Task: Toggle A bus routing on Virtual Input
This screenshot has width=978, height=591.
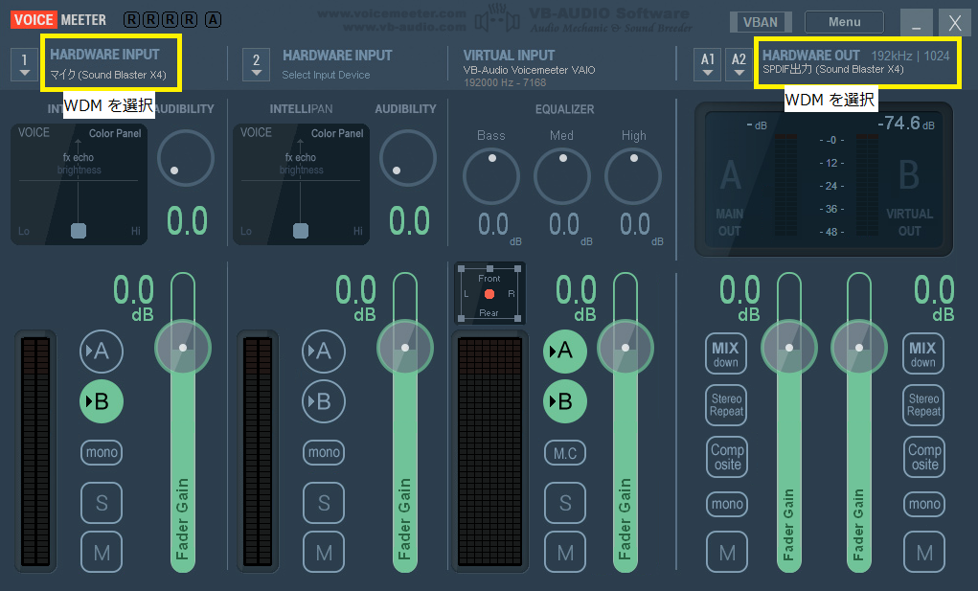Action: coord(564,351)
